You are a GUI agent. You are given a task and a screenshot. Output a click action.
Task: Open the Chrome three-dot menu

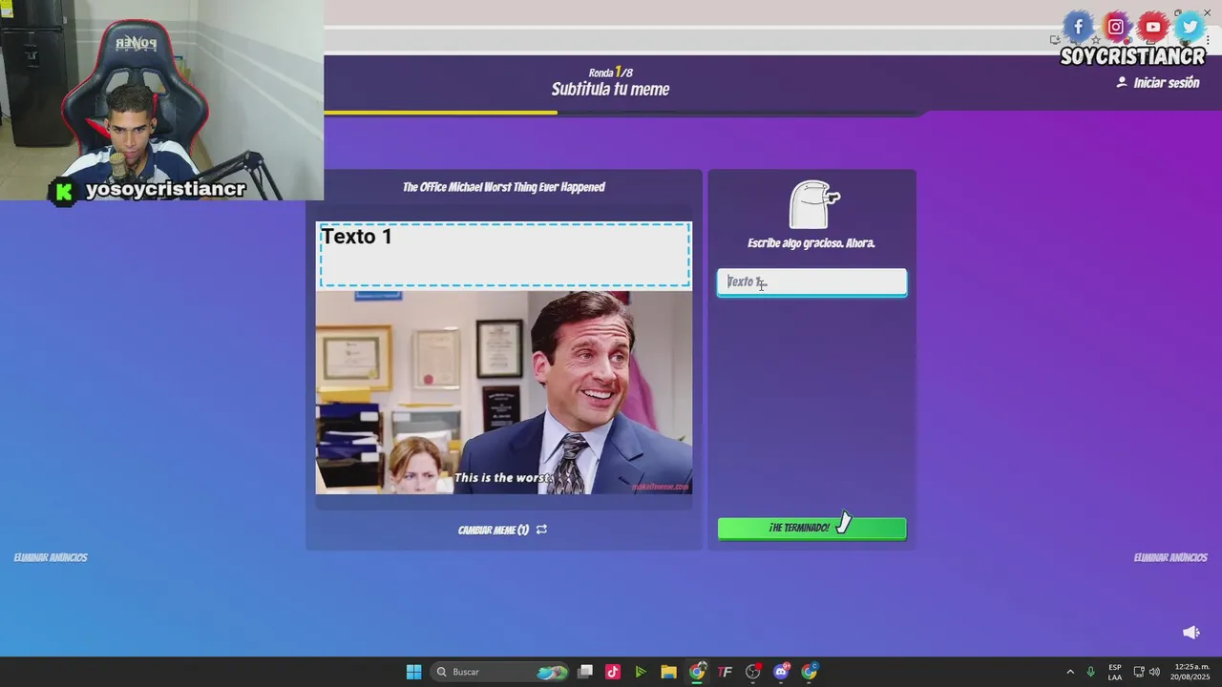tap(1208, 40)
